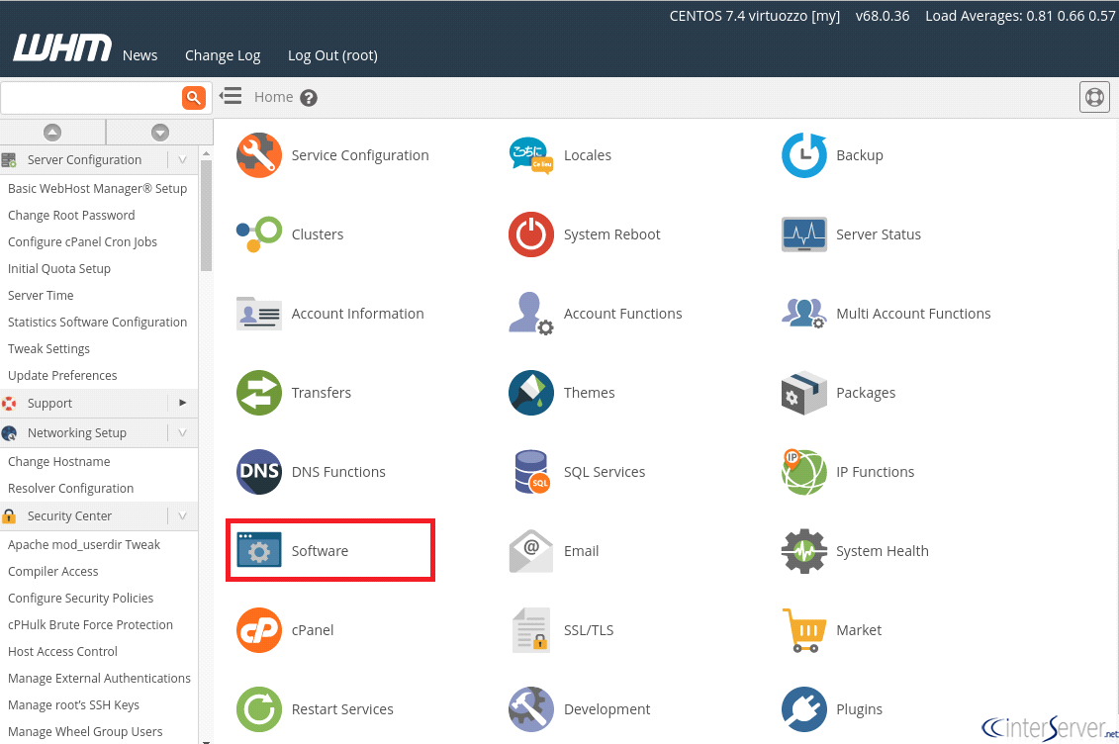Open the SQL Services database icon

point(531,472)
